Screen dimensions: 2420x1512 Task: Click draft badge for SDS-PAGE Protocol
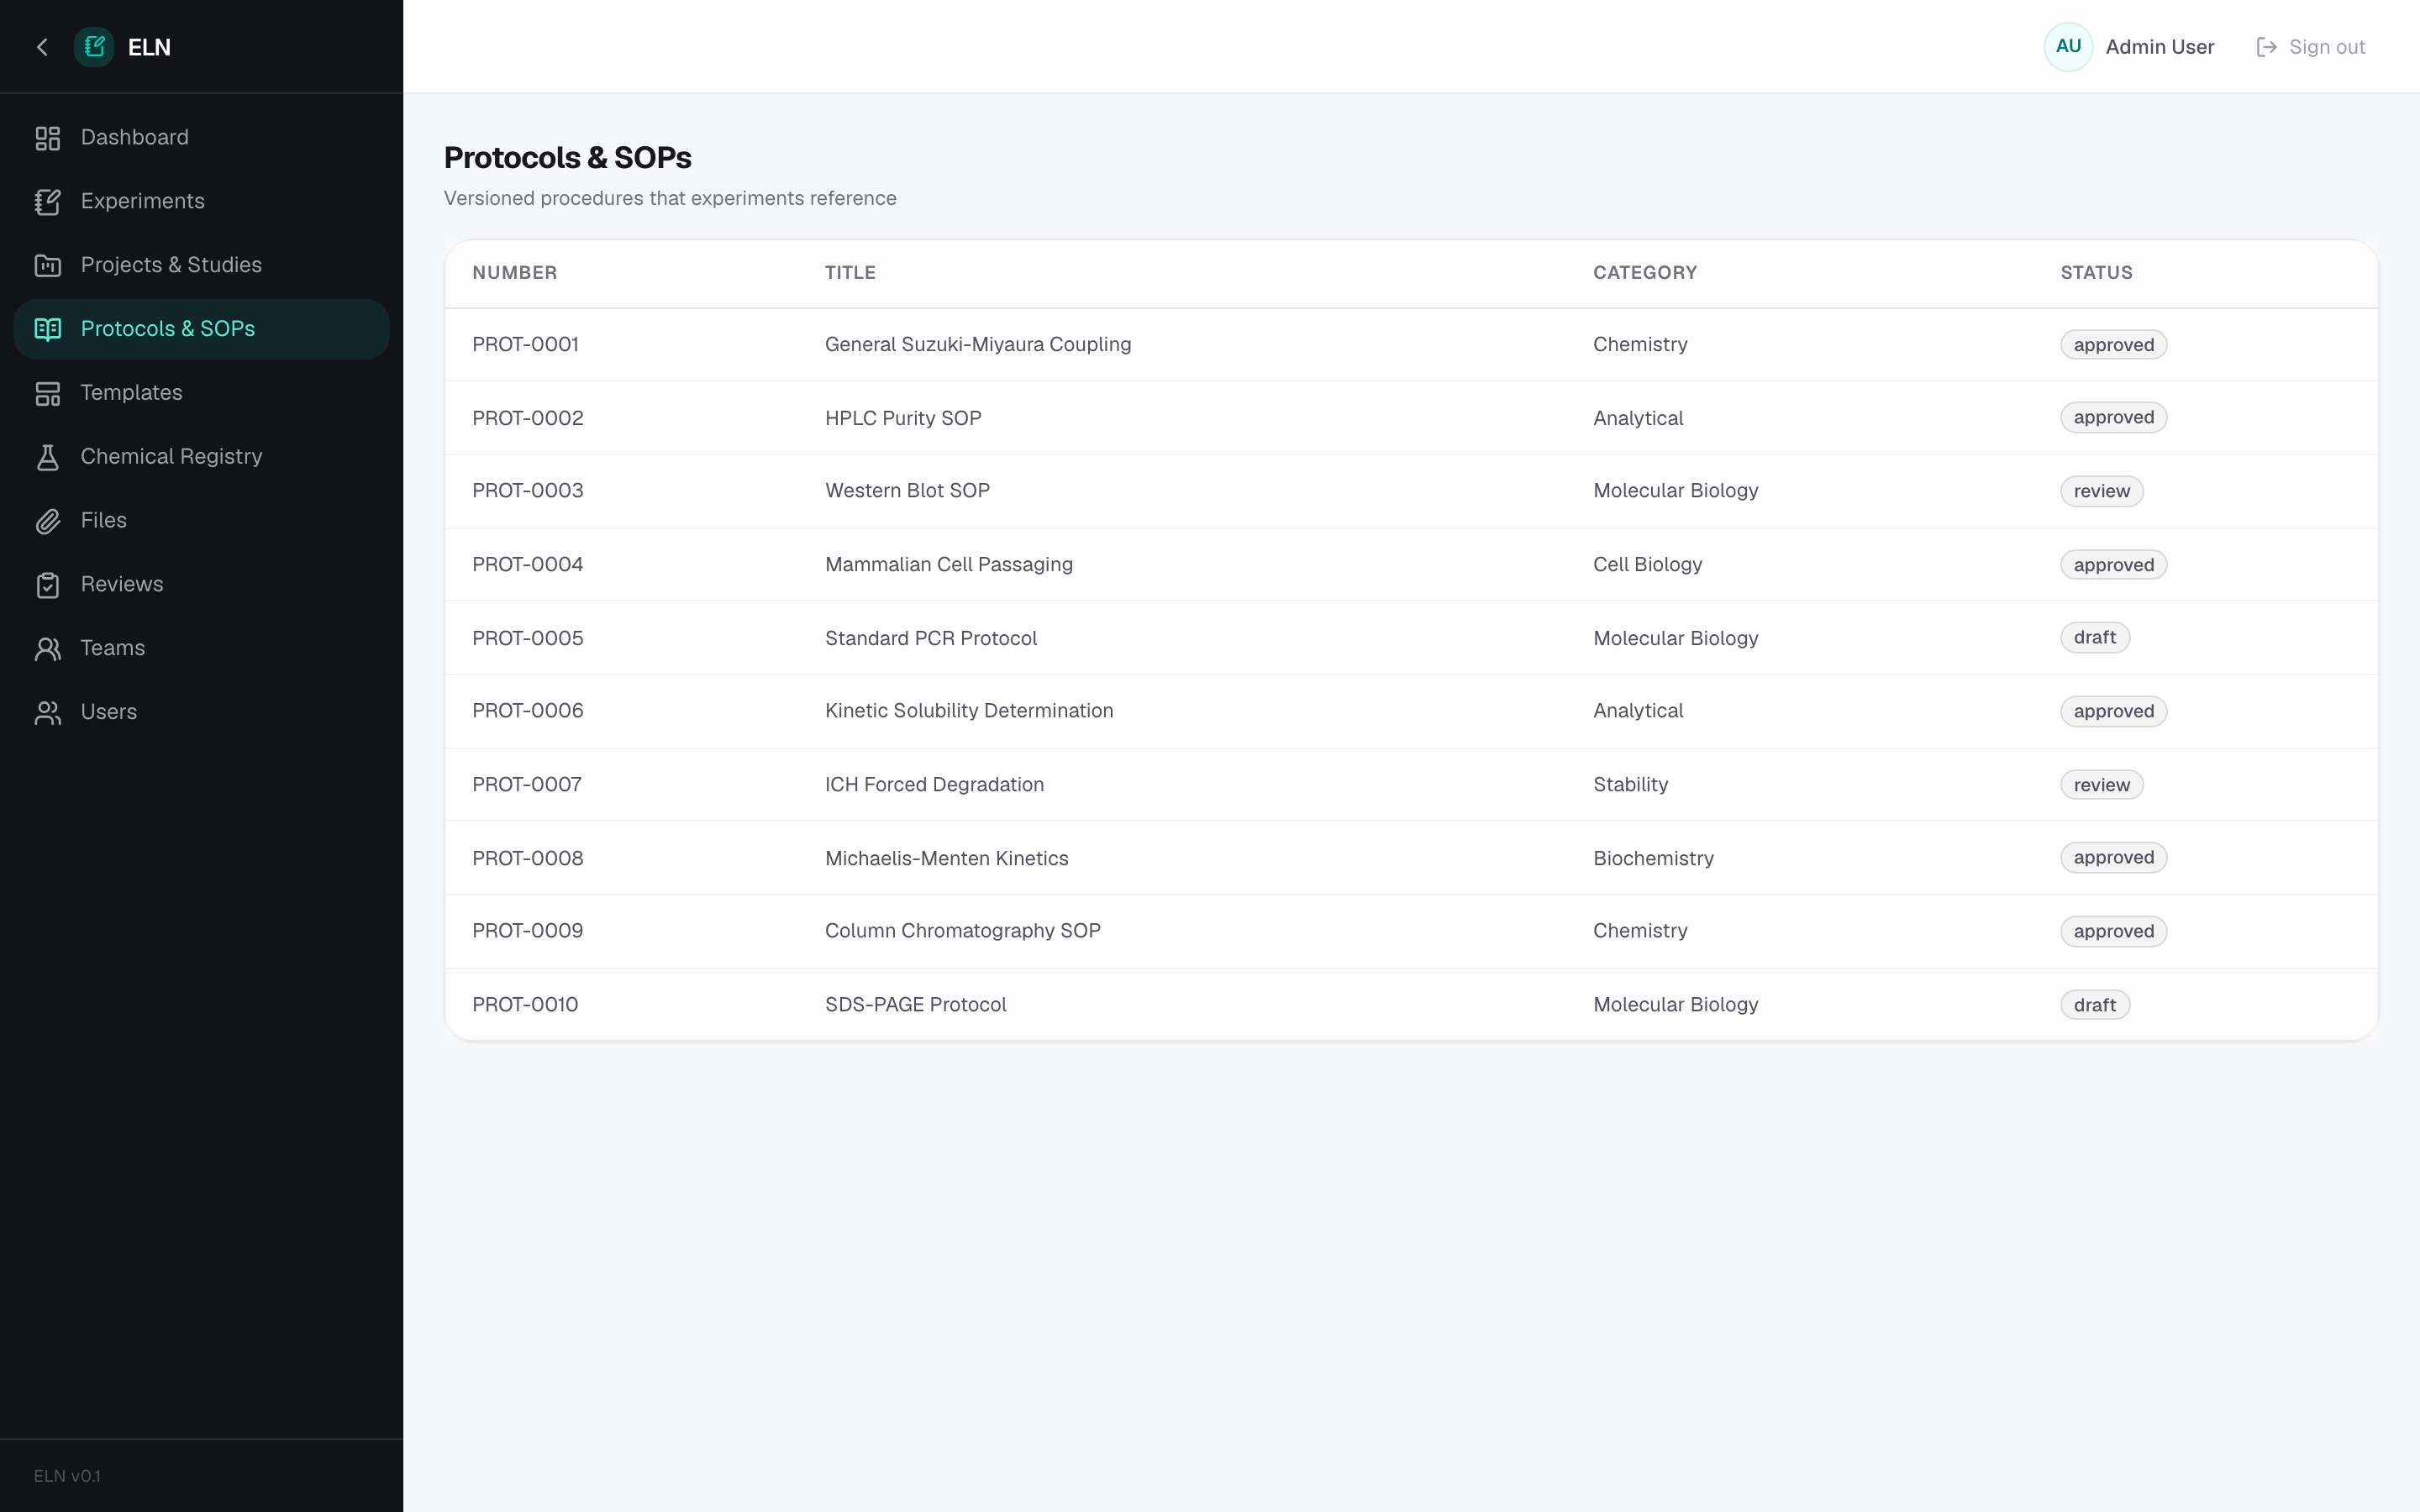(x=2094, y=1005)
